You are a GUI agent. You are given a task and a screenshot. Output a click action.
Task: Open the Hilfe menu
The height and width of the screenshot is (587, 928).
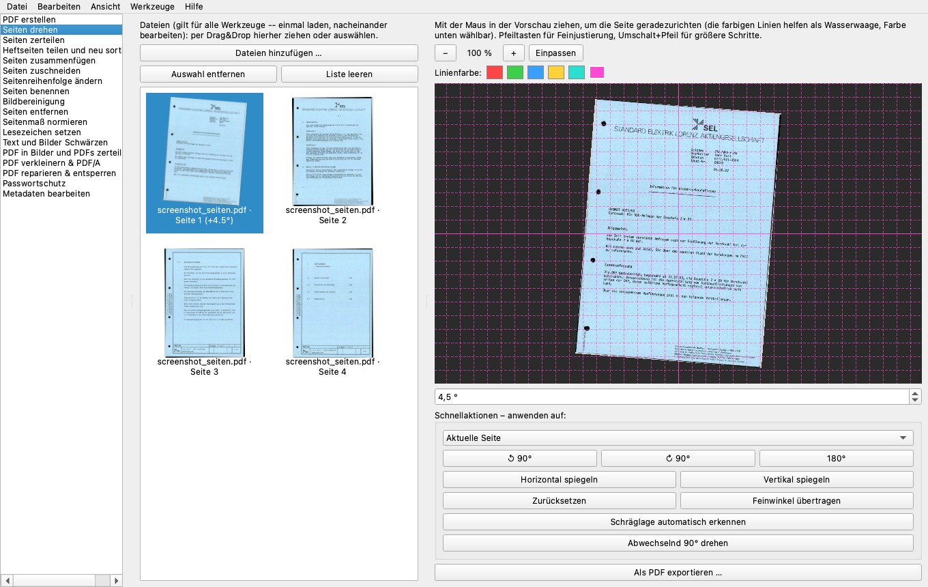pos(194,6)
